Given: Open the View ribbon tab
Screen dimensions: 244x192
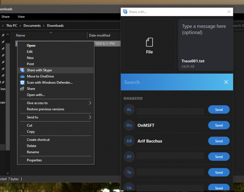Looking at the screenshot, I should click(21, 17).
